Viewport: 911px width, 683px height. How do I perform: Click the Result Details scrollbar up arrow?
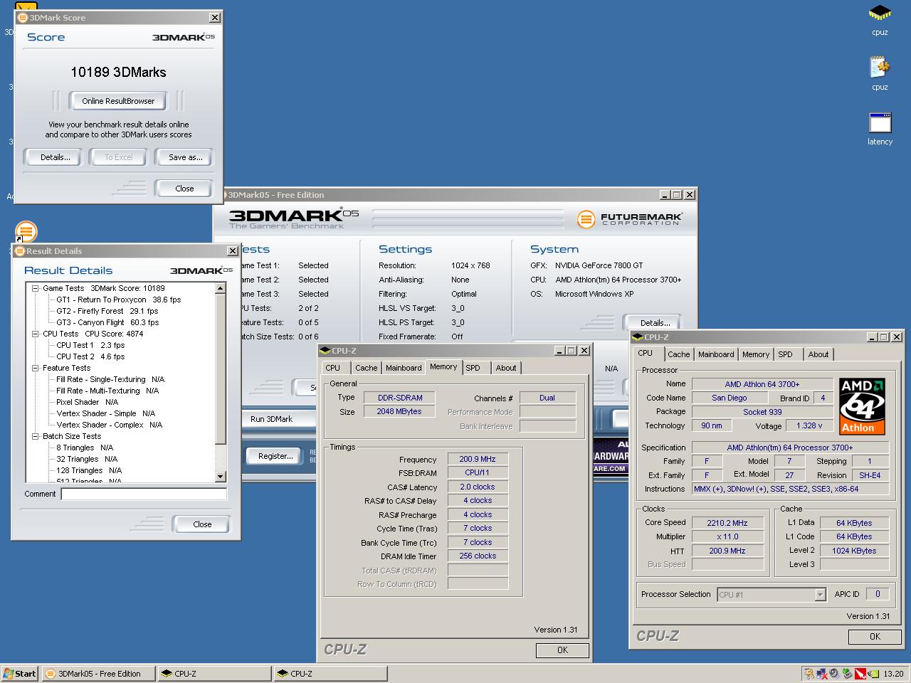click(x=221, y=288)
